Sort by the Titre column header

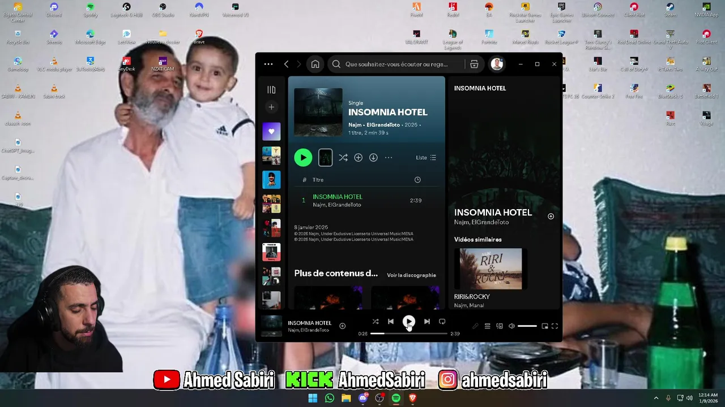click(318, 180)
